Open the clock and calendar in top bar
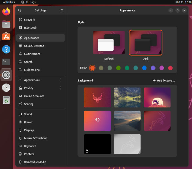The height and width of the screenshot is (169, 192). click(183, 2)
